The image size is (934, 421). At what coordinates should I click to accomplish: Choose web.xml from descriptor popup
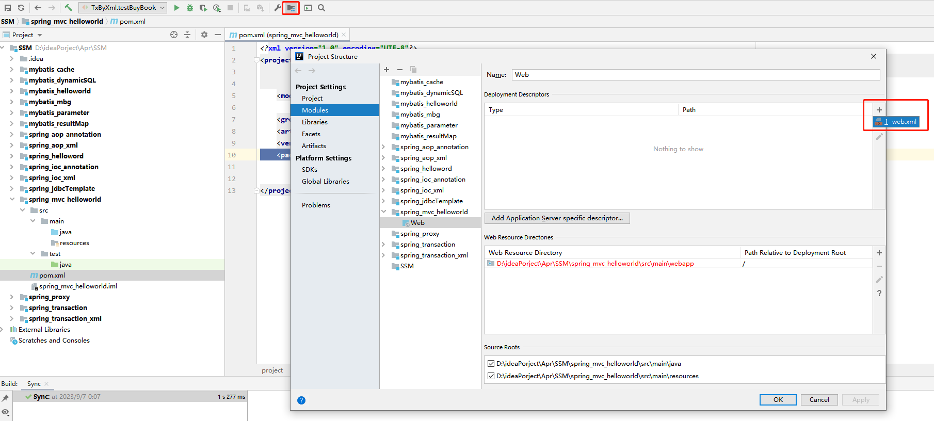tap(896, 122)
